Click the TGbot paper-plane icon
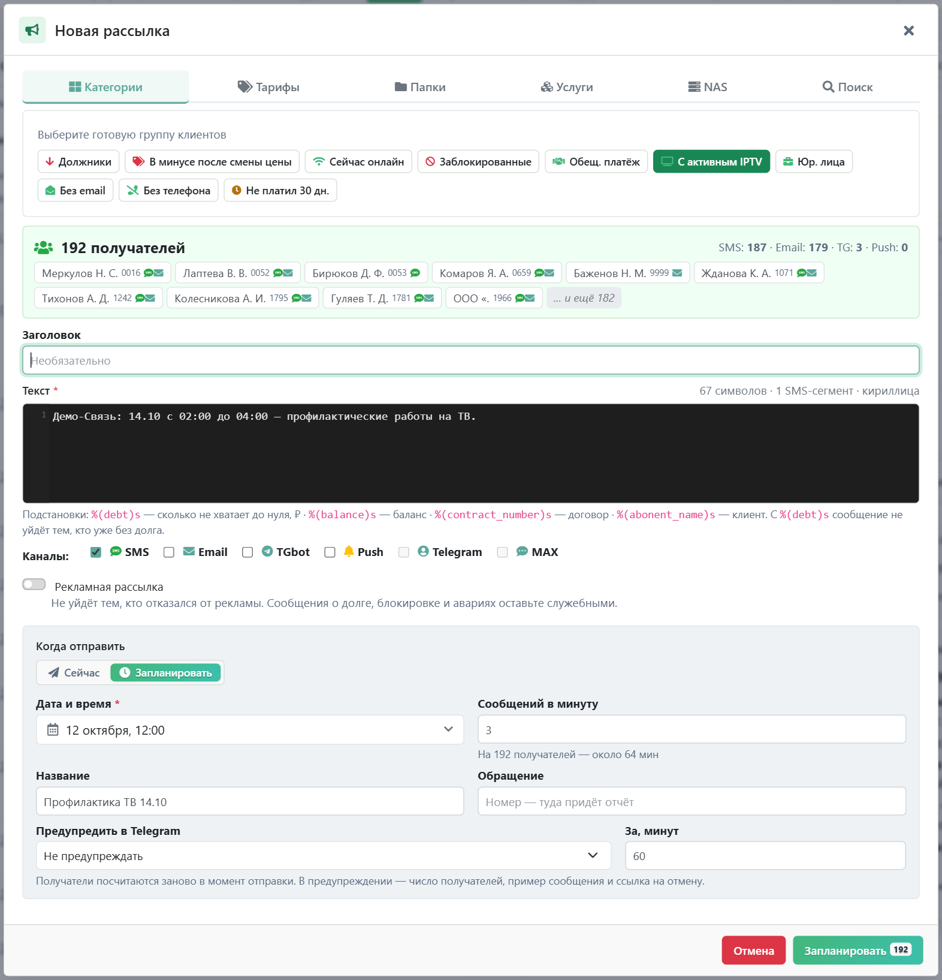 tap(267, 551)
